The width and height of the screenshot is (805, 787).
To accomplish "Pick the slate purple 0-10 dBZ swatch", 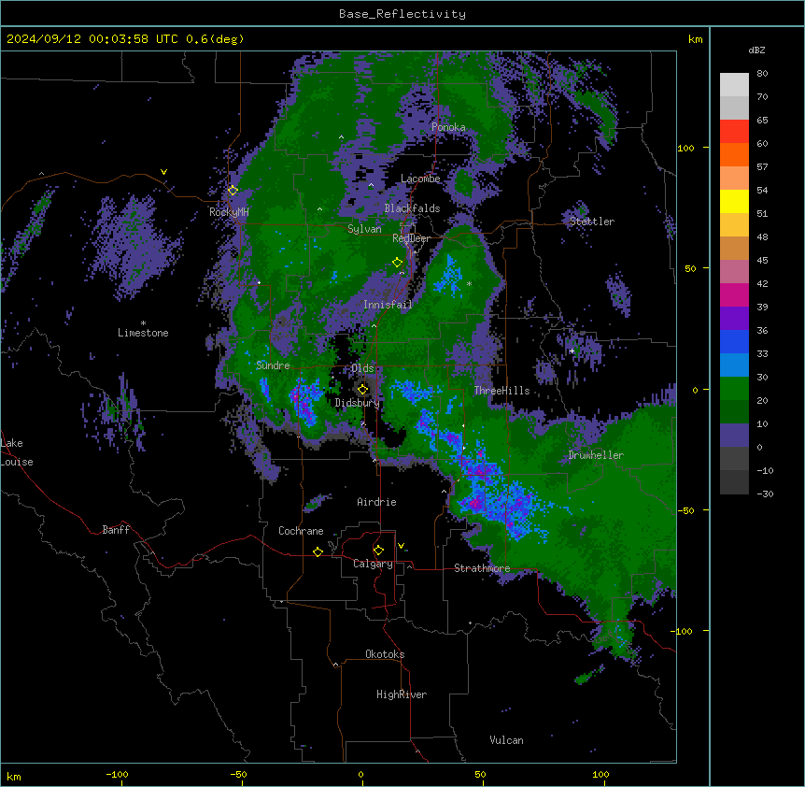I will tap(734, 436).
